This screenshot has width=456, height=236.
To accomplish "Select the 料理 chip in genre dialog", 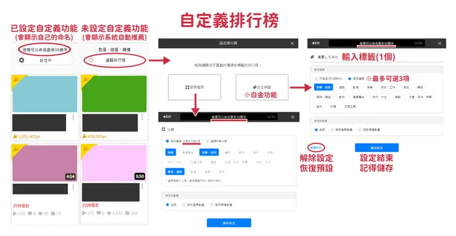I will (x=270, y=152).
